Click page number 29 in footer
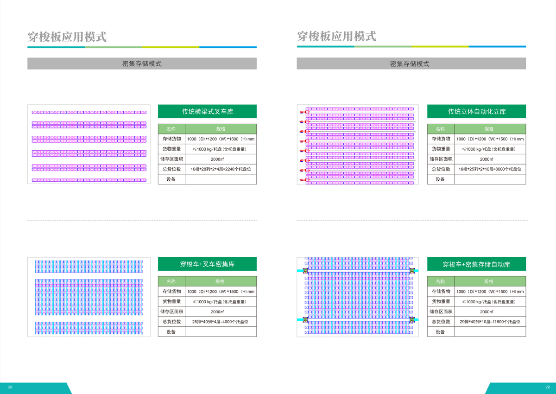556x394 pixels. (x=547, y=387)
